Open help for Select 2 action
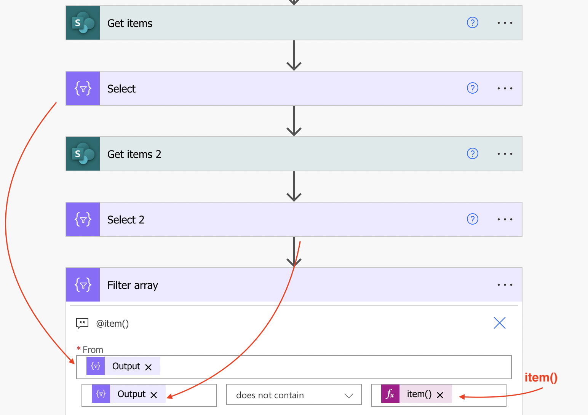 tap(472, 219)
